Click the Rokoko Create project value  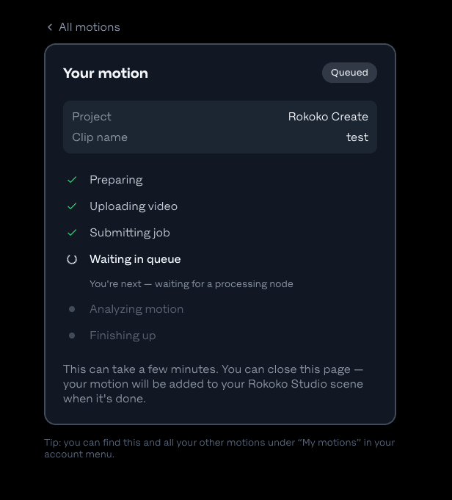[x=328, y=117]
